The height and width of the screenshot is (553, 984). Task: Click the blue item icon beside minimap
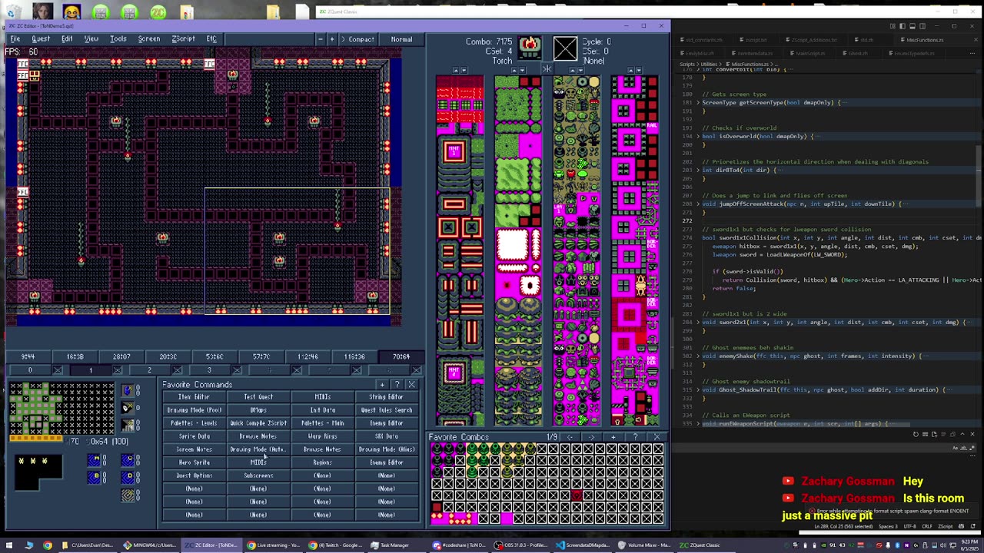pyautogui.click(x=128, y=391)
